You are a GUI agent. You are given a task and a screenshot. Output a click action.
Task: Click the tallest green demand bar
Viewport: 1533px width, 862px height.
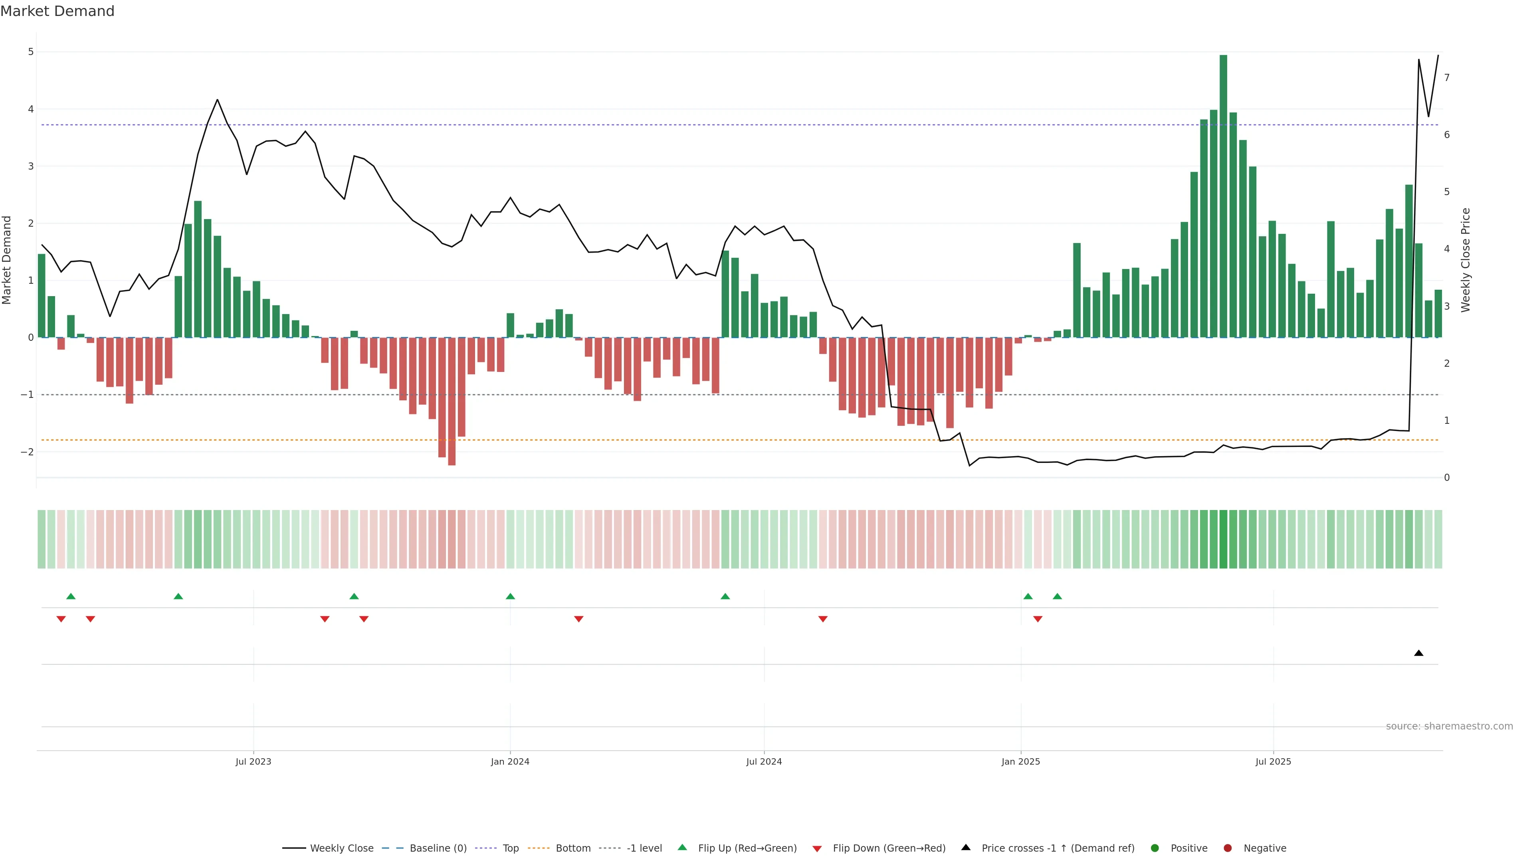[1224, 196]
